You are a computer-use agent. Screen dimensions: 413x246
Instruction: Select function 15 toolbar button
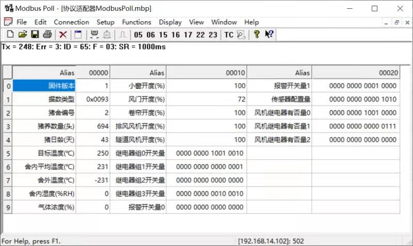point(163,35)
